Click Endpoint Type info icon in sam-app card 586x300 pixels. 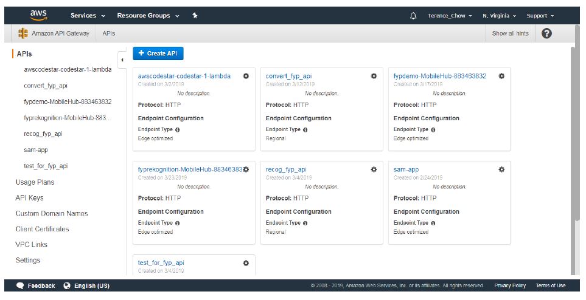click(433, 223)
